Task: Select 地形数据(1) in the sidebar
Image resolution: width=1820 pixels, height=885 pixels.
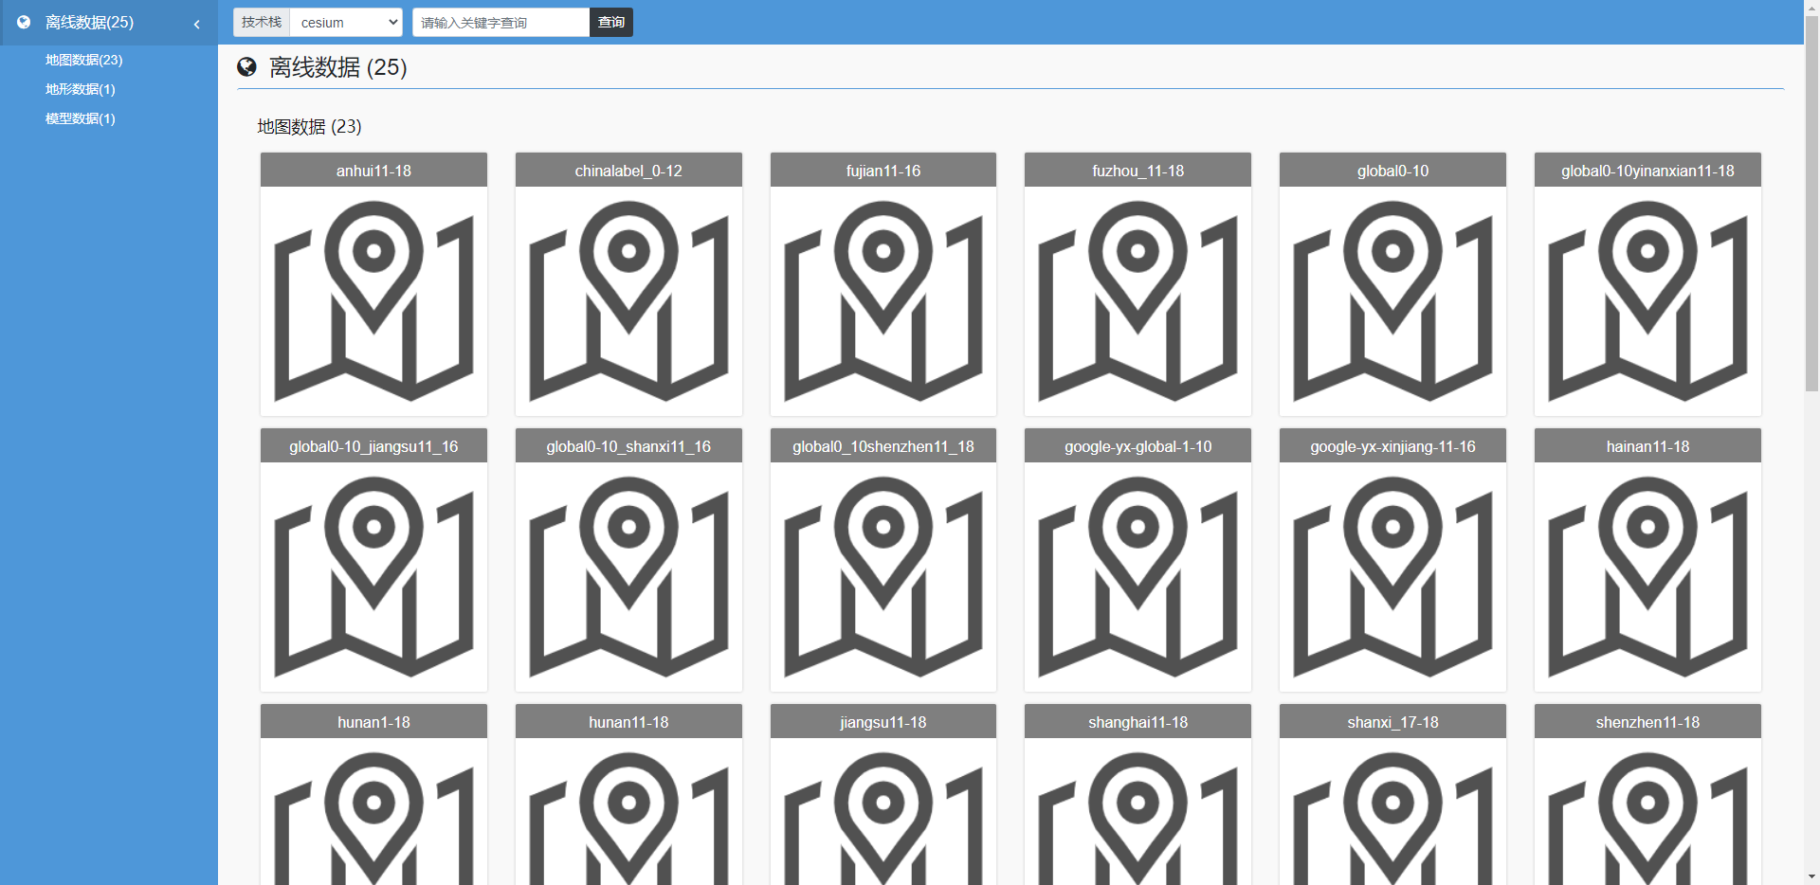Action: tap(81, 89)
